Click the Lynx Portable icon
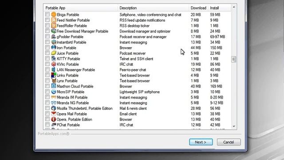Image resolution: width=284 pixels, height=160 pixels. pyautogui.click(x=54, y=80)
